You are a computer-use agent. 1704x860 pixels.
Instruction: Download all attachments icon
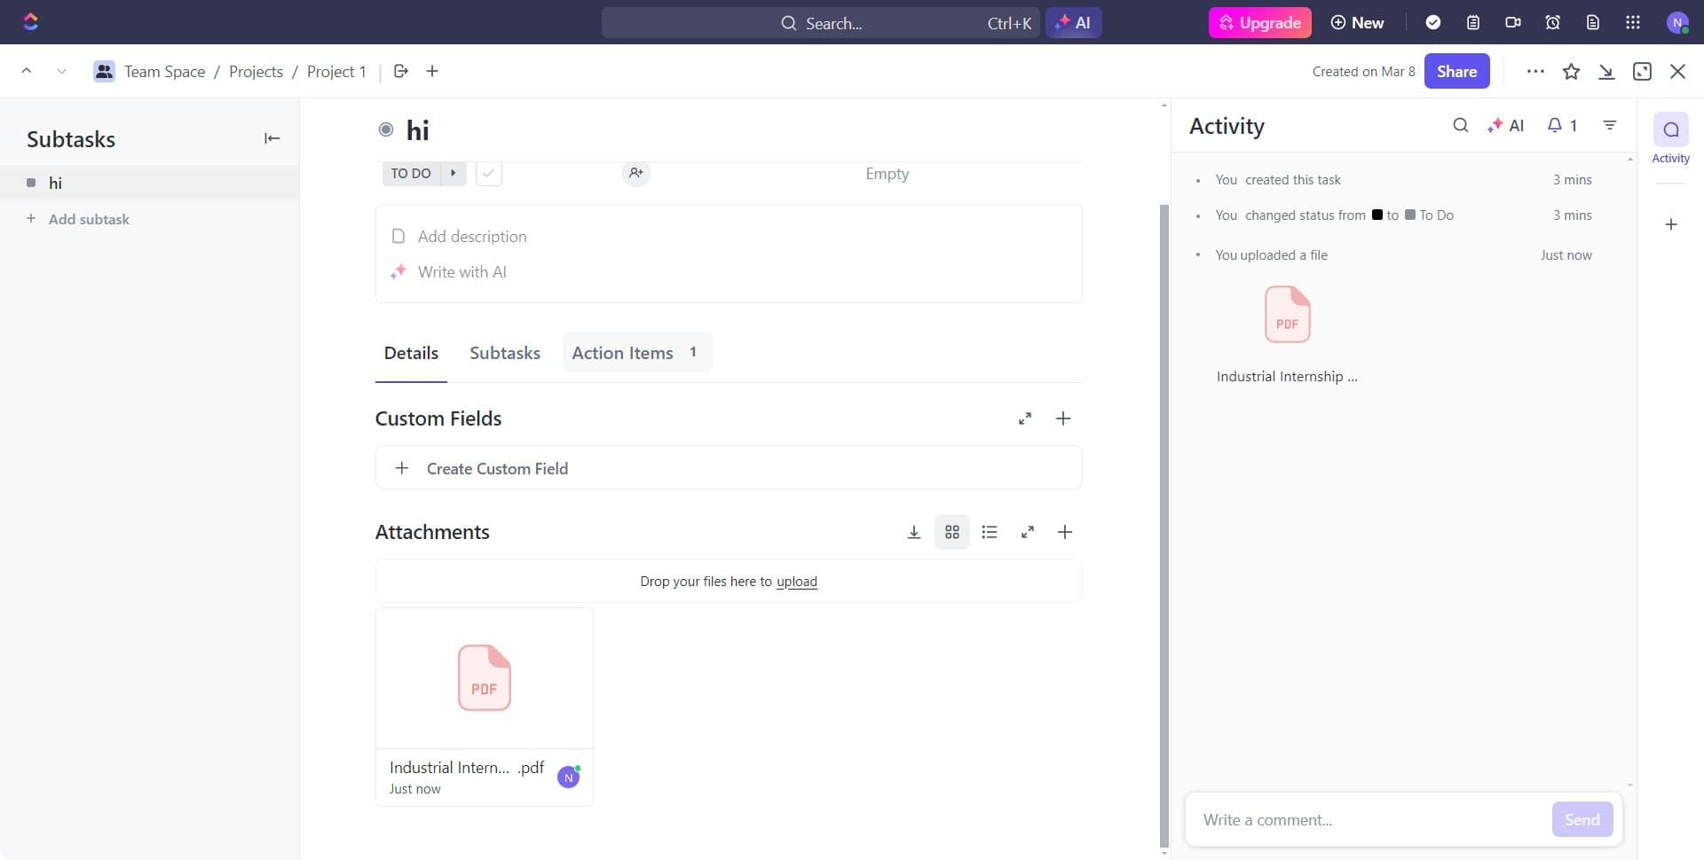913,532
